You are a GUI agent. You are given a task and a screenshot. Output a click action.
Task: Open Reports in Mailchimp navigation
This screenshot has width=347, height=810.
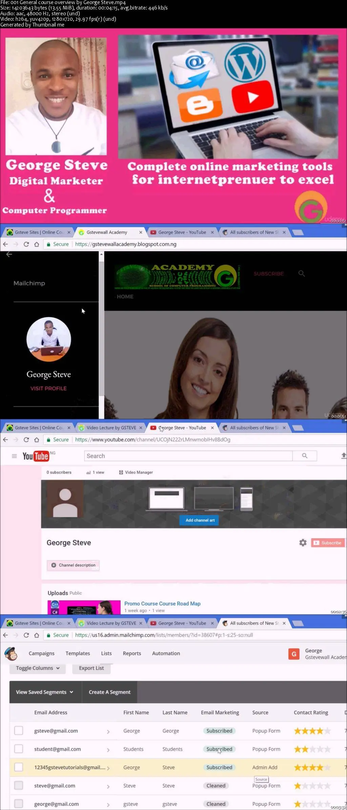pos(132,653)
